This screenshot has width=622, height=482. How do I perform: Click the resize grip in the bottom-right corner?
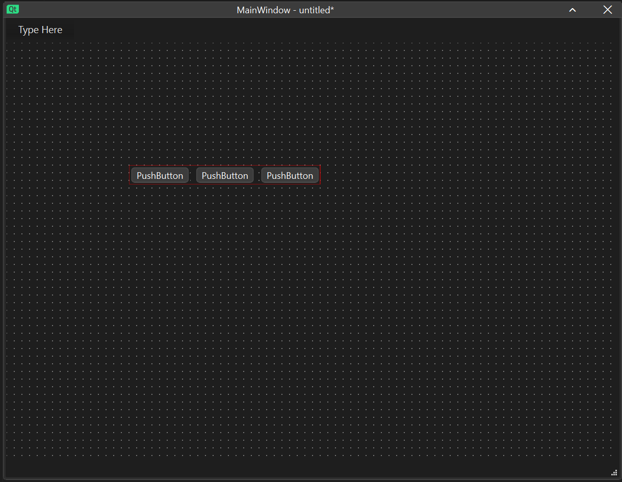614,472
